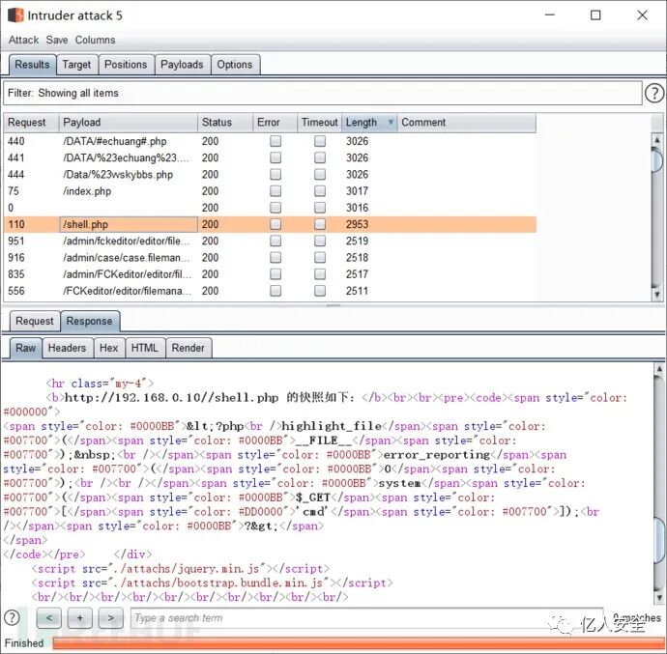The height and width of the screenshot is (654, 667).
Task: Select the Raw view tab
Action: coord(25,348)
